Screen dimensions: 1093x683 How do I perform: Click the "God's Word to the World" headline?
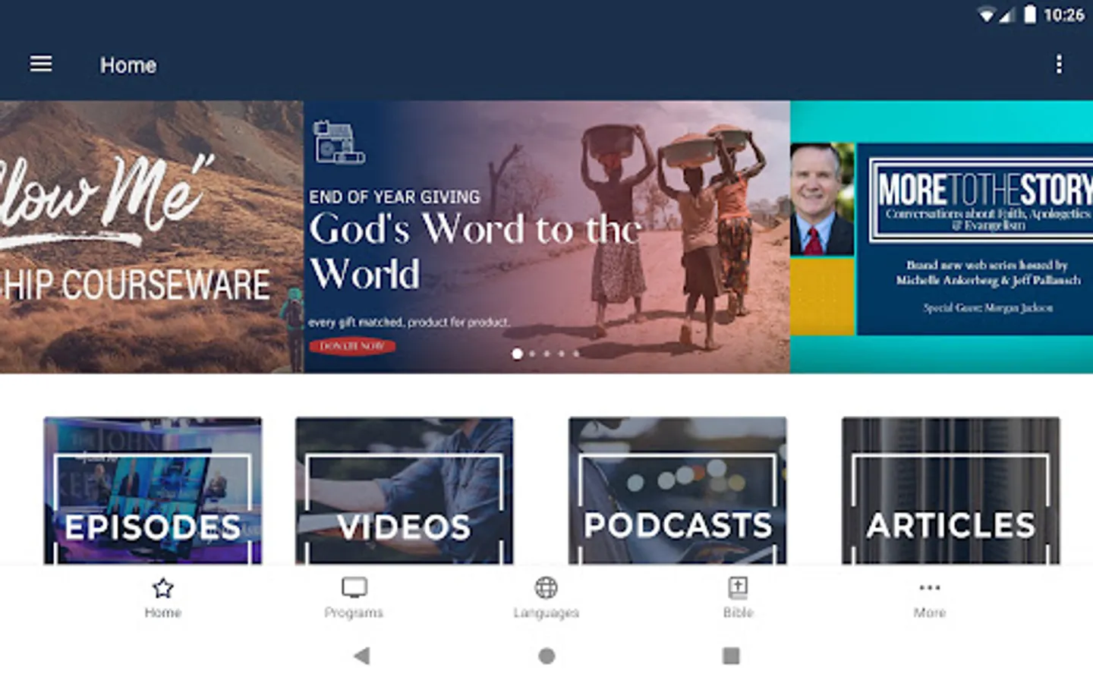click(x=475, y=251)
